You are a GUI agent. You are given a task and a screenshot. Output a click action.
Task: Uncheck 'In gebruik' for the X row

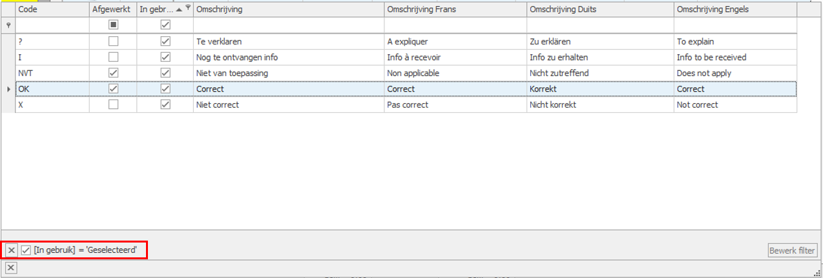coord(165,104)
